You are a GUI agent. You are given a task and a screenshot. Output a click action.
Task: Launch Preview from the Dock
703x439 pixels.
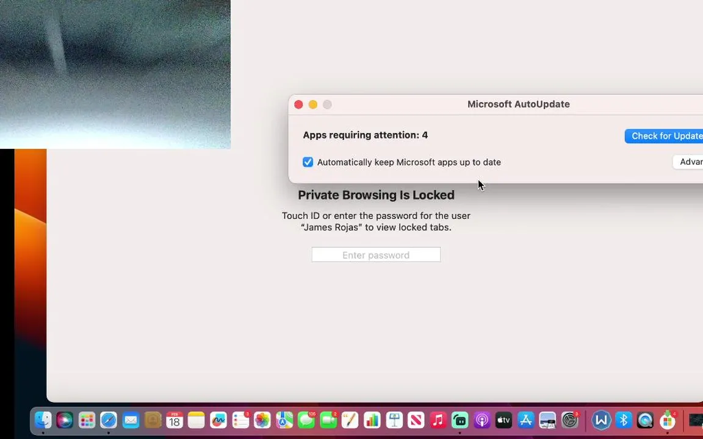coord(548,420)
